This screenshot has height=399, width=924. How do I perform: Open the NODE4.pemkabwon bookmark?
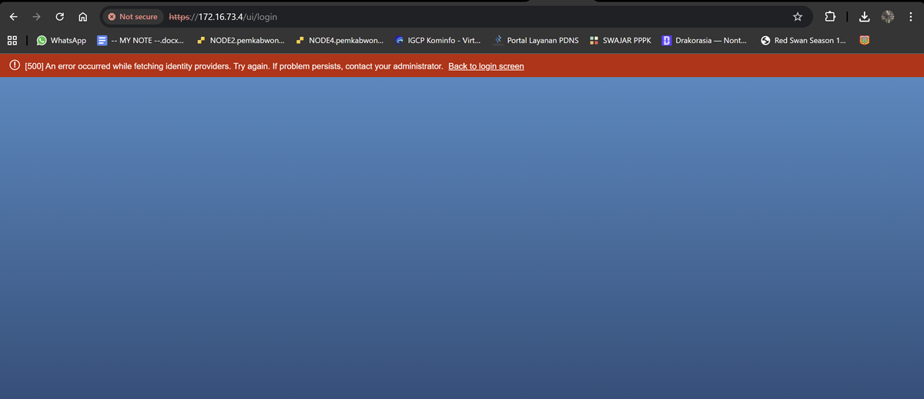(x=340, y=40)
